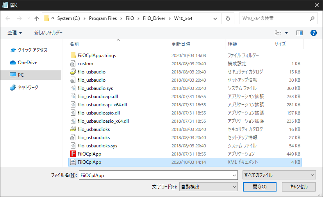Open the 文字コード encoding dropdown
This screenshot has height=197, width=323.
tap(209, 187)
